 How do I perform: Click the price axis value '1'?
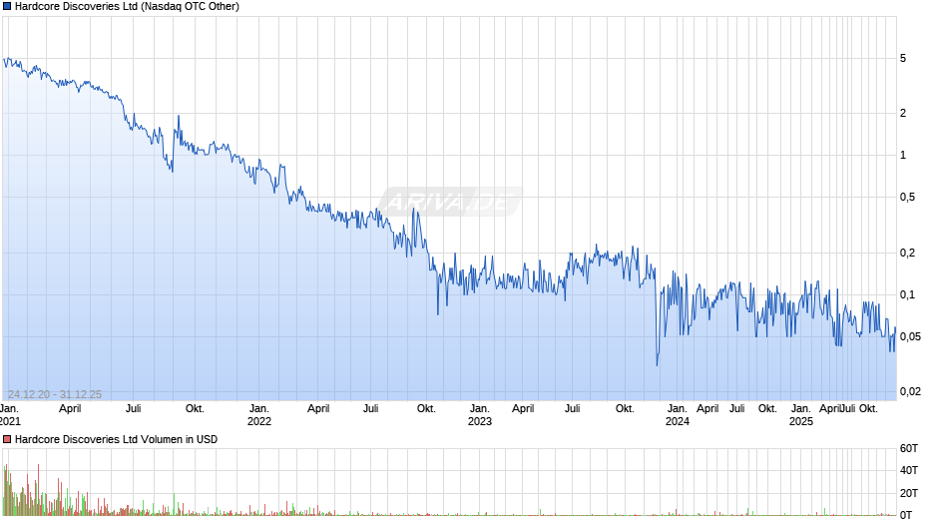[x=903, y=155]
